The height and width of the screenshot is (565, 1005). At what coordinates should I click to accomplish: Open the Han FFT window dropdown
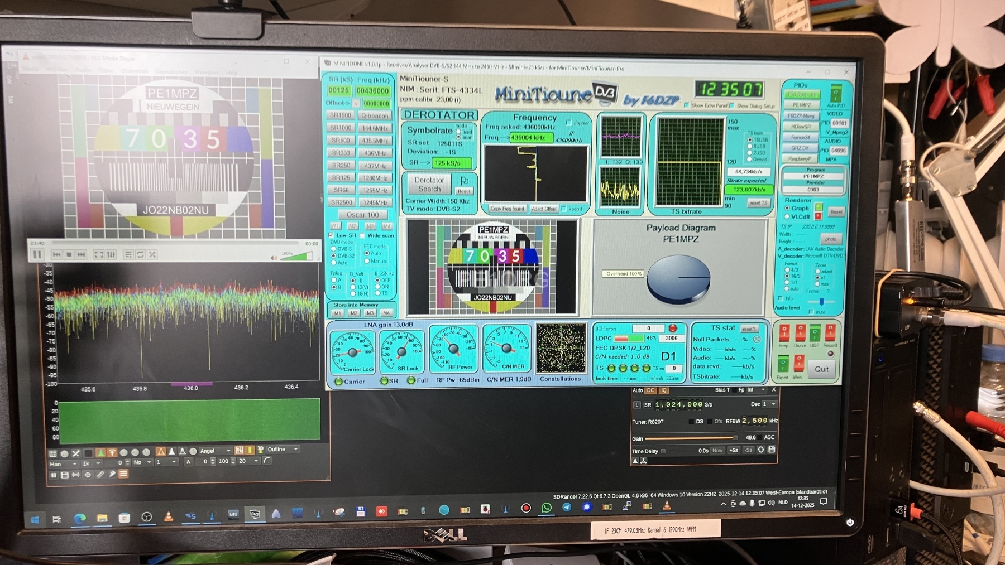click(64, 464)
